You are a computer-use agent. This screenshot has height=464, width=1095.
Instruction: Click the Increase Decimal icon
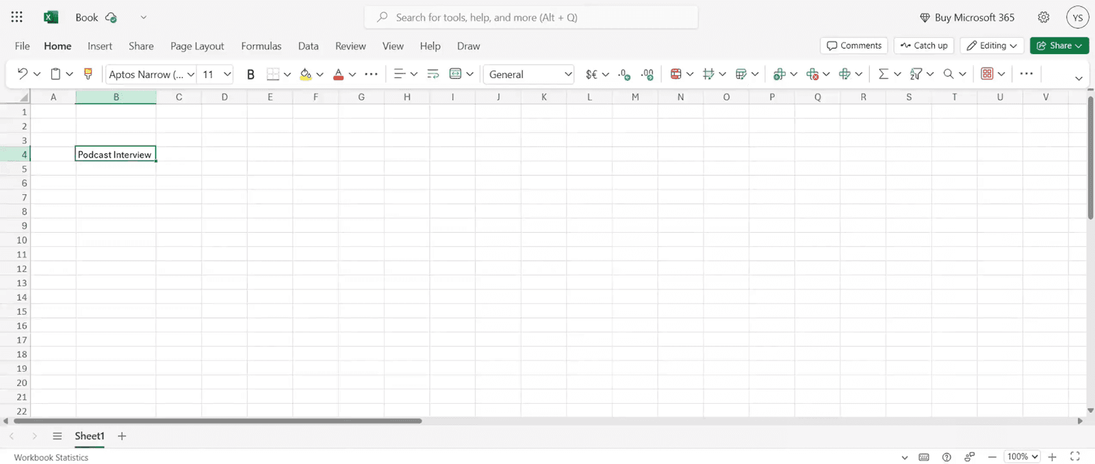point(624,74)
